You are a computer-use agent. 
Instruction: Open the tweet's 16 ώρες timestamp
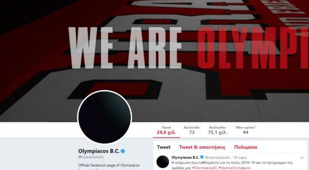240,157
